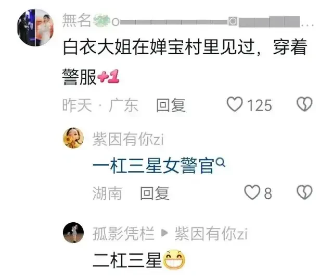333x277 pixels.
Task: Select the reply text 二杠三星
Action: point(127,260)
